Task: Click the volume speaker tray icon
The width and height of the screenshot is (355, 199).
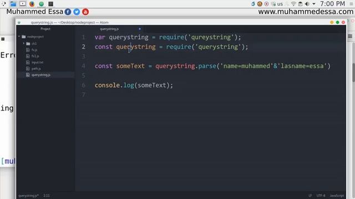Action: 307,4
